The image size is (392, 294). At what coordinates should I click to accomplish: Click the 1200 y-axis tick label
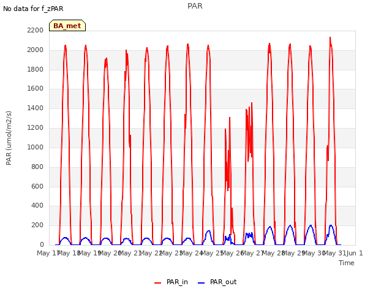pyautogui.click(x=36, y=127)
